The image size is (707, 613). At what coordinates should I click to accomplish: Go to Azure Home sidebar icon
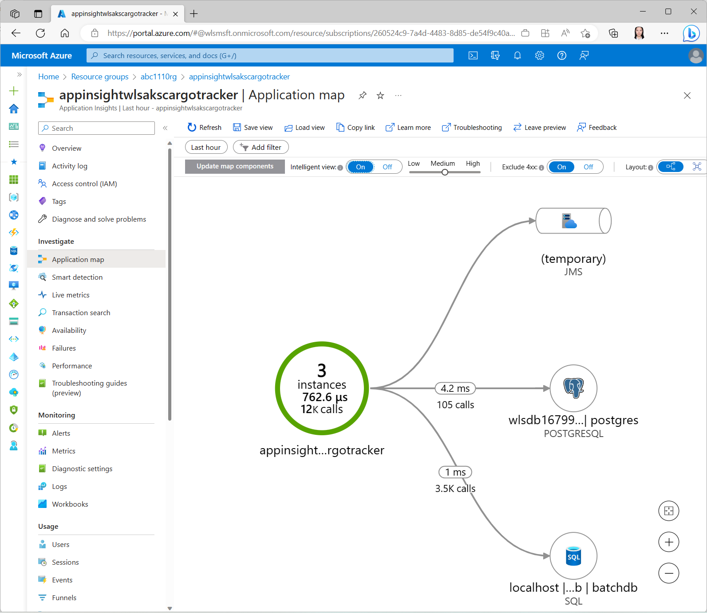[x=14, y=109]
